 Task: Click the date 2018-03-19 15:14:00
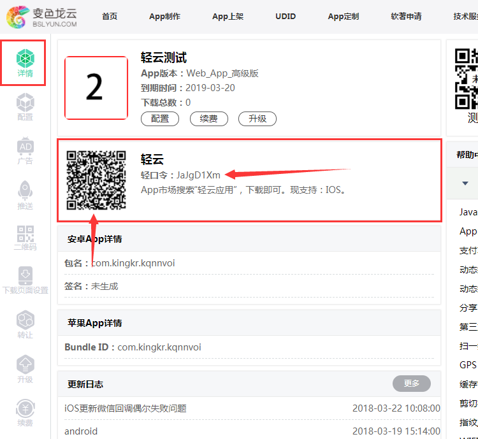396,431
